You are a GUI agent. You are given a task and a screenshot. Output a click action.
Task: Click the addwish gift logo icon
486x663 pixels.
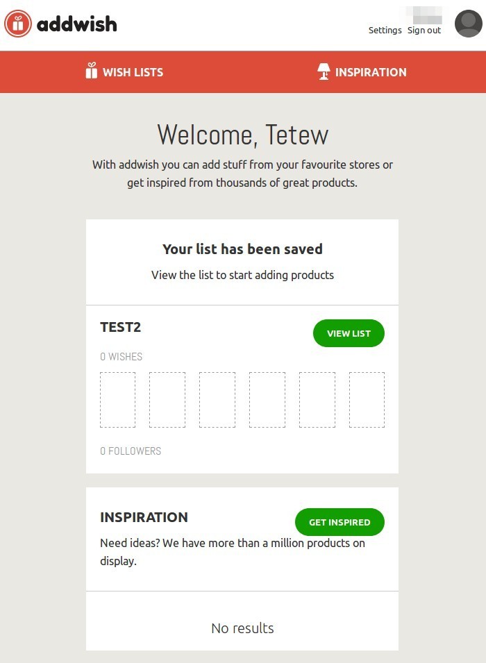point(18,24)
